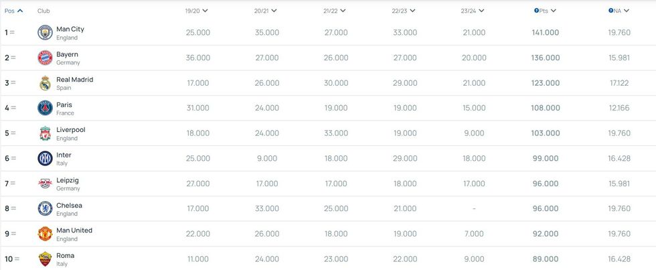Open the Man City club link
The height and width of the screenshot is (270, 656).
tap(70, 29)
